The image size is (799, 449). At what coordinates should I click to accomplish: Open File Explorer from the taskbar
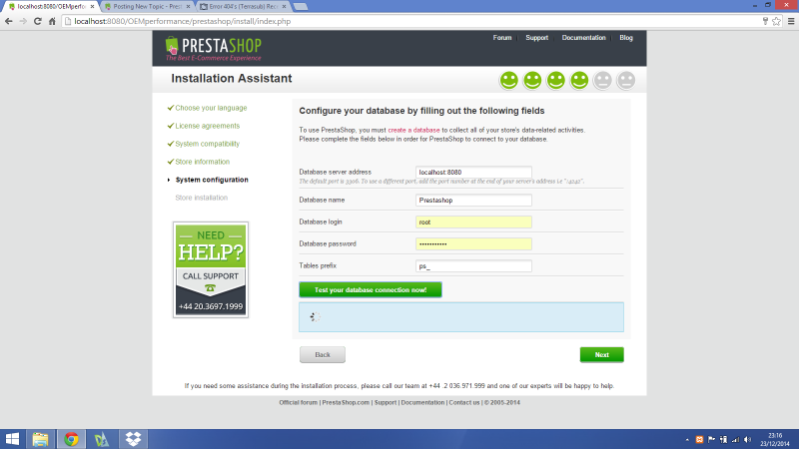point(41,438)
